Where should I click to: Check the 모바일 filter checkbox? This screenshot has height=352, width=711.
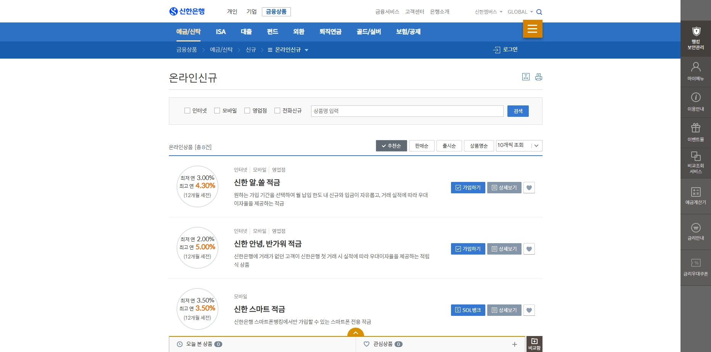[217, 111]
